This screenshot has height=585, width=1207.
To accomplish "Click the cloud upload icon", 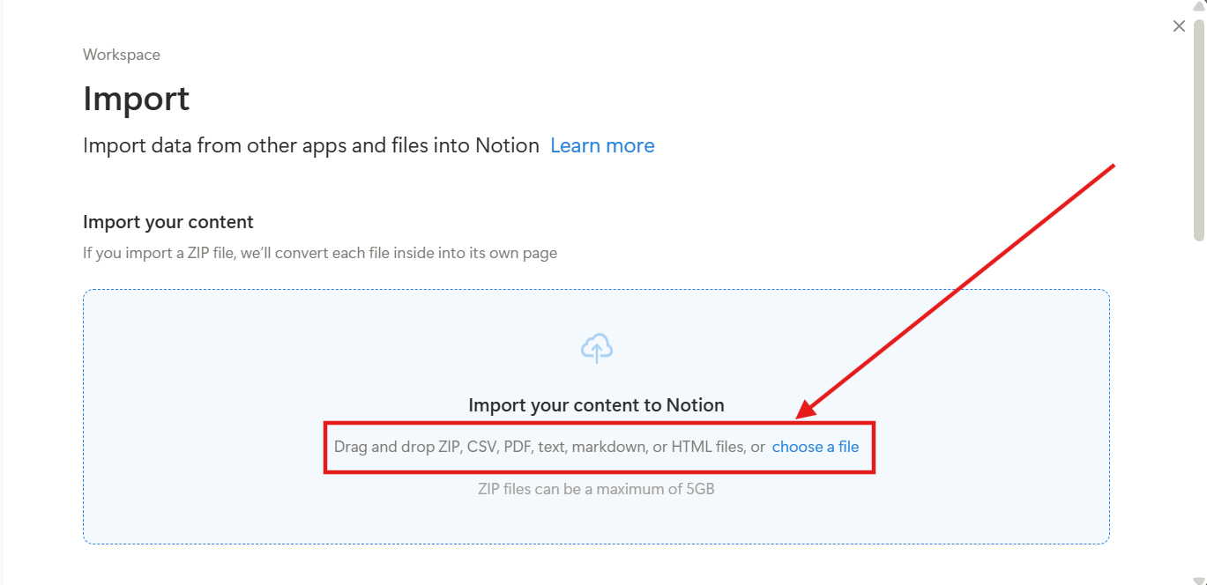I will click(x=598, y=347).
